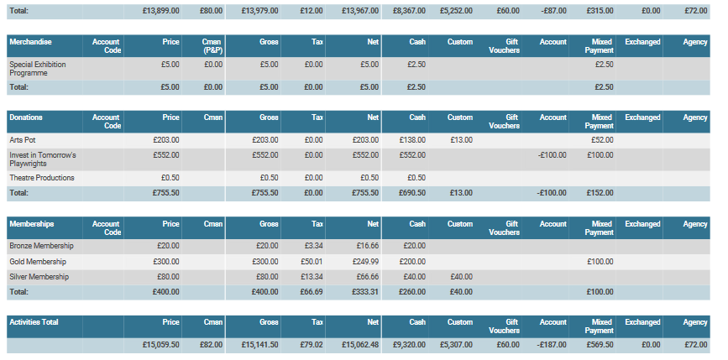The height and width of the screenshot is (360, 728).
Task: Select Theatre Productions Cash value £0.50
Action: [x=416, y=178]
